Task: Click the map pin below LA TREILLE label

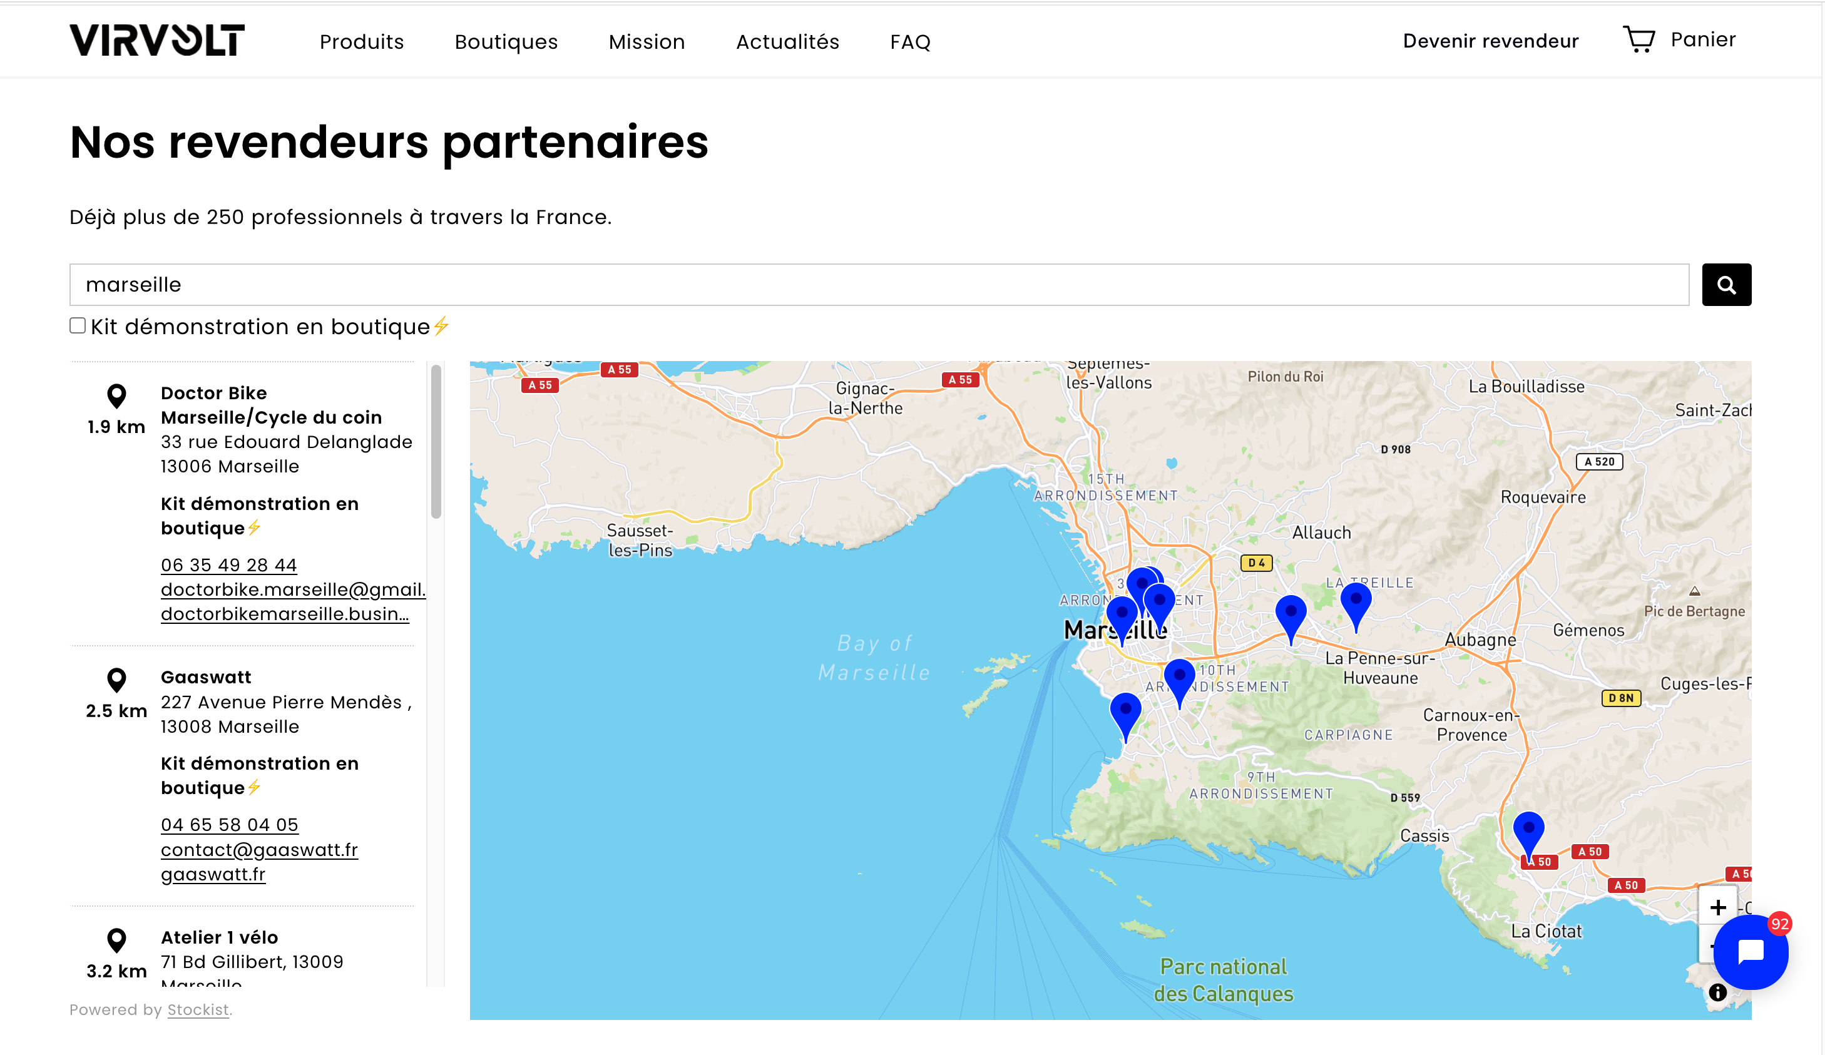Action: point(1356,608)
